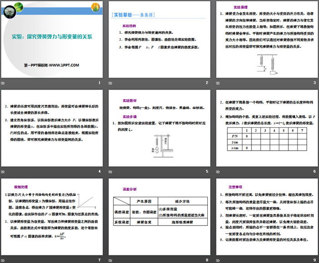Click the animation star icon under slide 3
Screen dimensions: 319x263
[219, 83]
